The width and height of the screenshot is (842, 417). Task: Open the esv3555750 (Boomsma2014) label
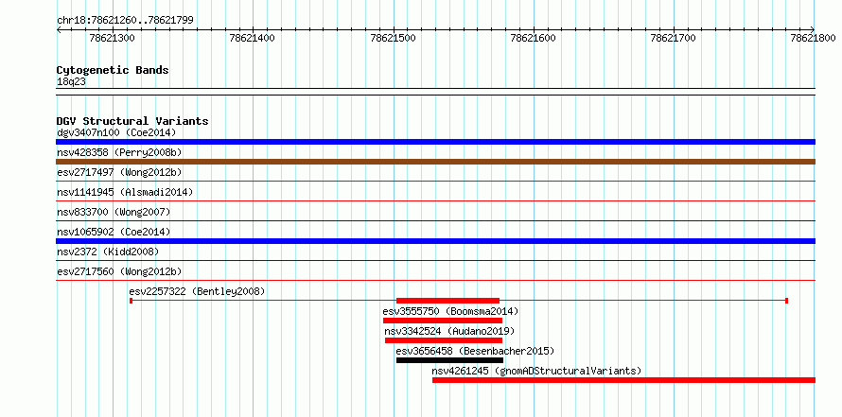coord(450,311)
